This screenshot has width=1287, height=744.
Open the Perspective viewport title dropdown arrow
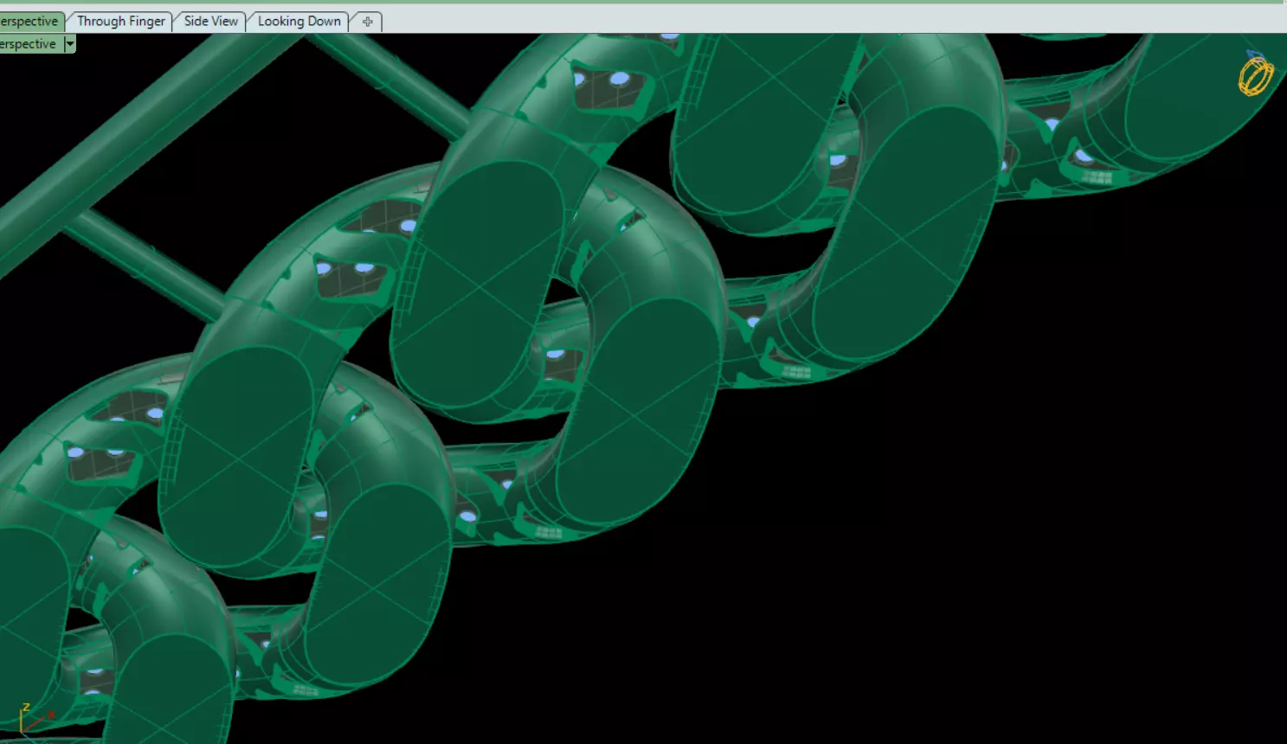point(70,44)
